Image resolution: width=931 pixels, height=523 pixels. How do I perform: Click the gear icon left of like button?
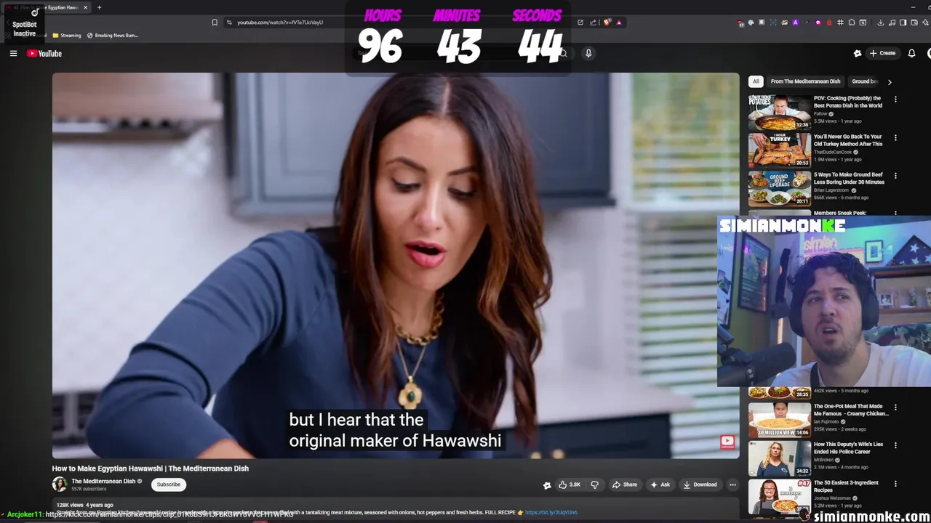point(547,485)
